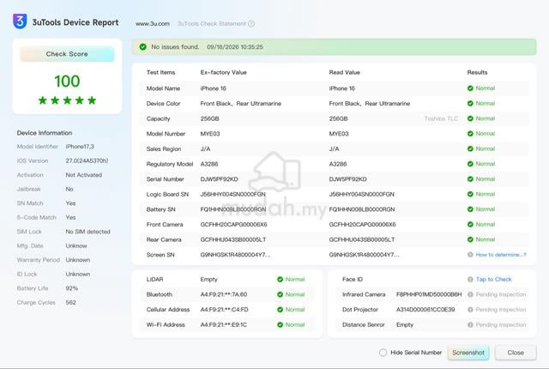
Task: Click Device Color row Normal check icon
Action: 470,103
